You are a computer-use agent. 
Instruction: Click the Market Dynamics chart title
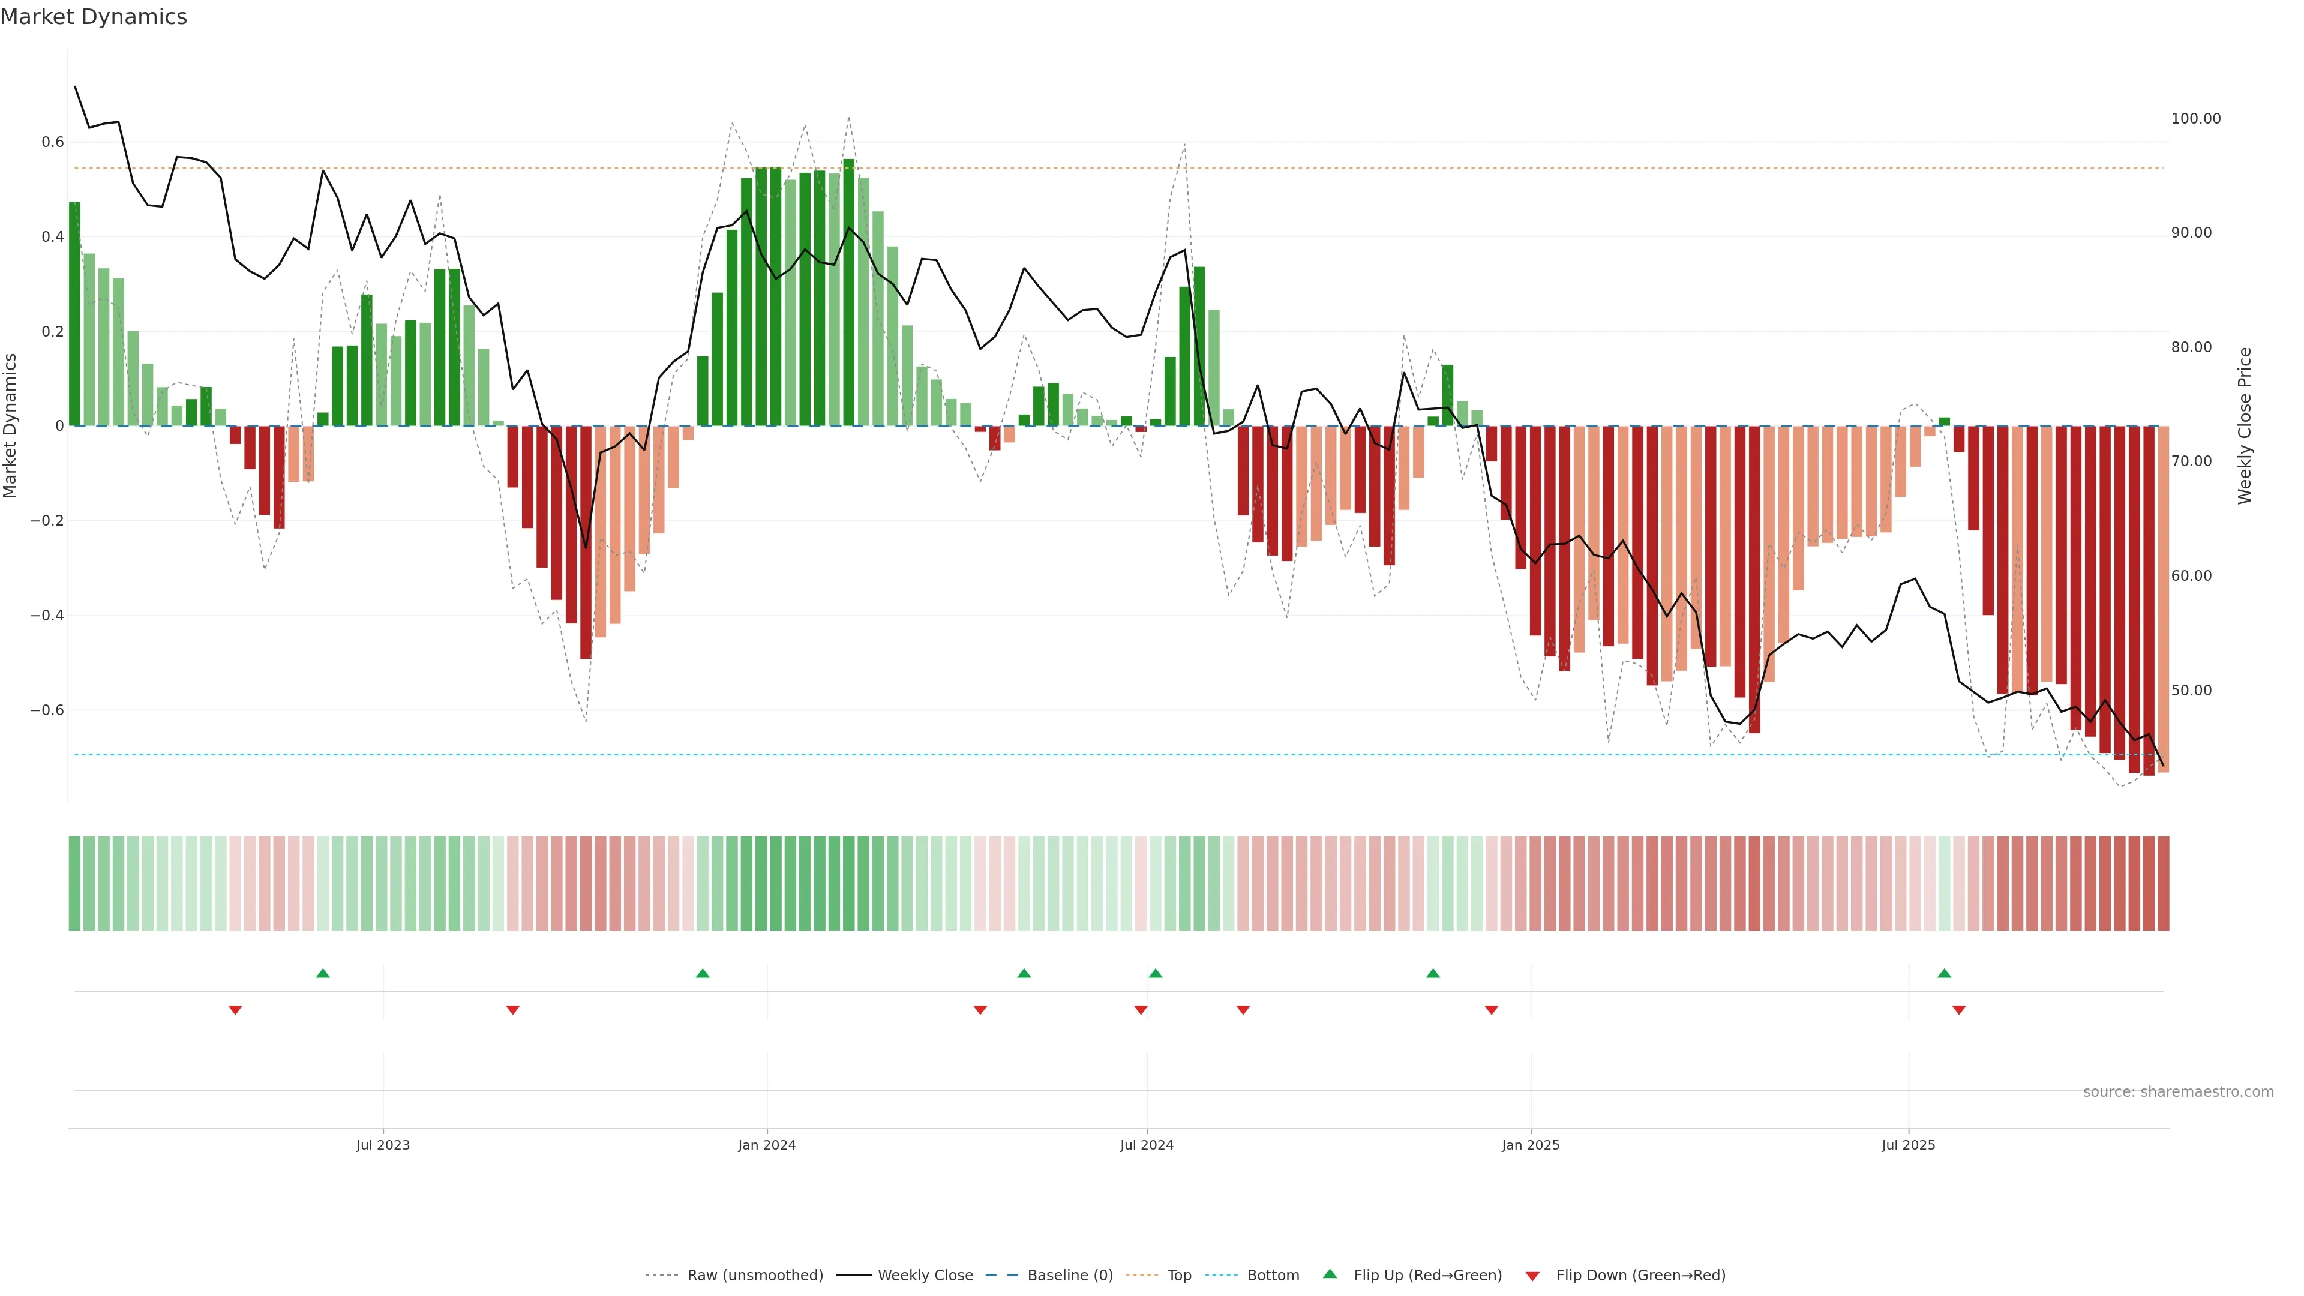pos(94,17)
